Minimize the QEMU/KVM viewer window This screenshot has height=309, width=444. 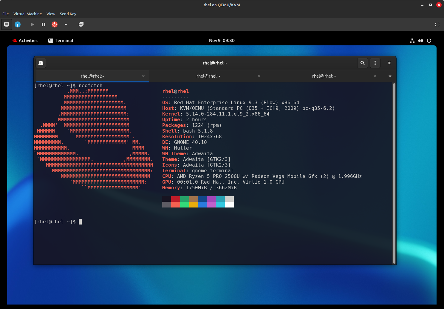coord(422,5)
